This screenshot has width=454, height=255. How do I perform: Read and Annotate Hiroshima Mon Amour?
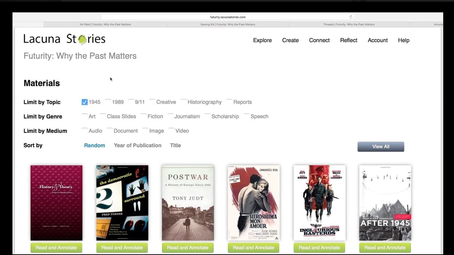(x=254, y=248)
